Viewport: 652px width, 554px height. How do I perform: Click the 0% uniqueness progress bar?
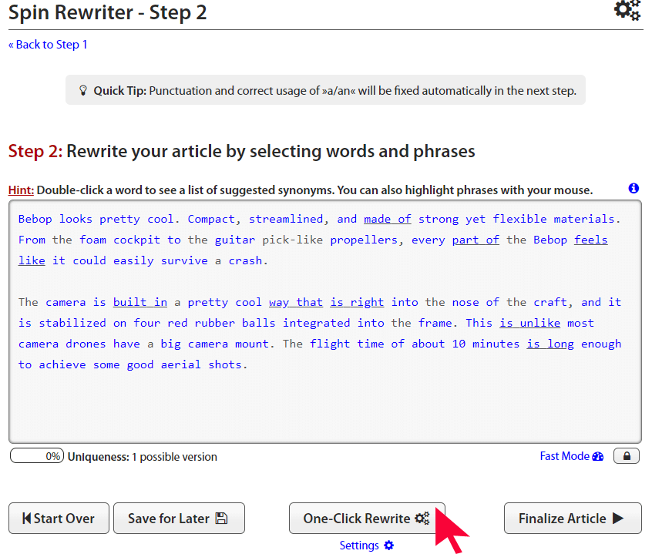[36, 456]
